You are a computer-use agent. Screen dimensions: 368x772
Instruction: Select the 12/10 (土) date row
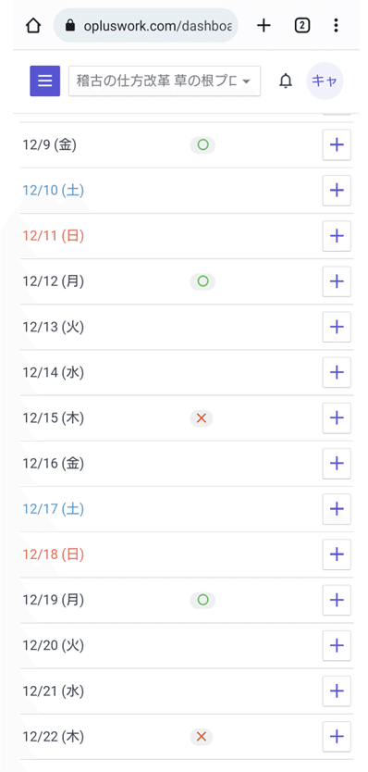click(187, 191)
